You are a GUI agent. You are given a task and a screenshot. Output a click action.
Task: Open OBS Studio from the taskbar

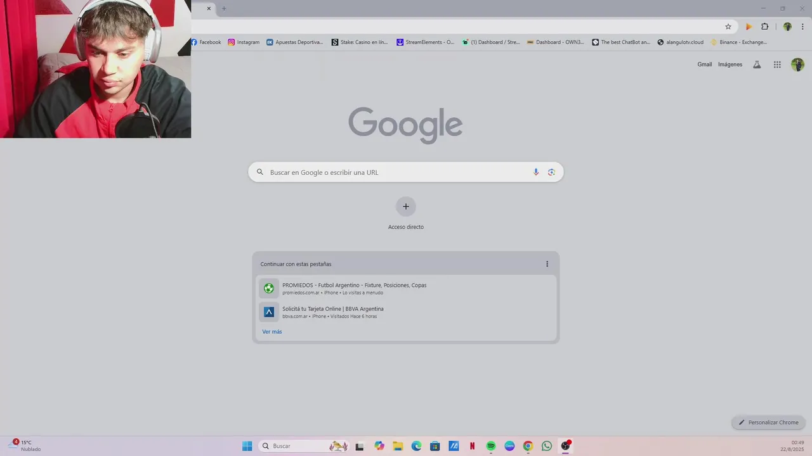click(x=565, y=446)
